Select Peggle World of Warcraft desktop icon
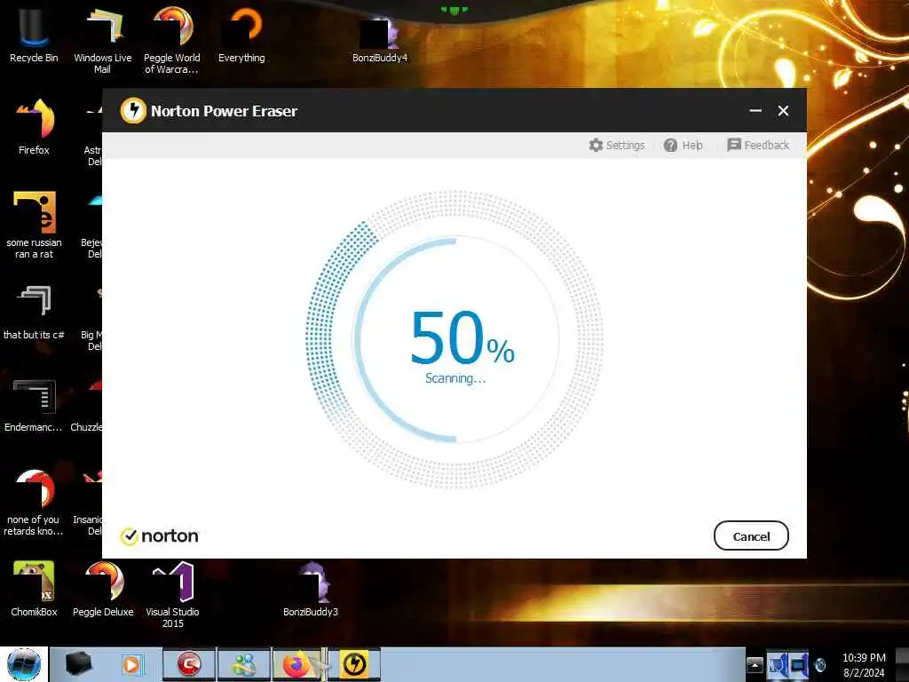This screenshot has height=682, width=909. [x=171, y=41]
